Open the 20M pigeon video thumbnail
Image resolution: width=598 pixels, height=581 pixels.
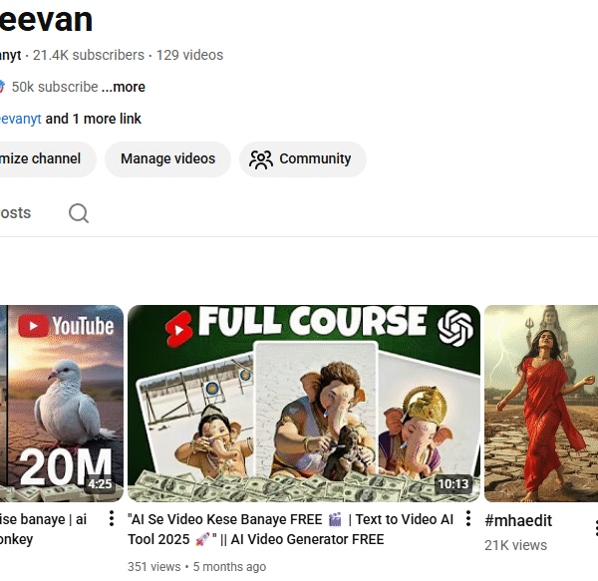tap(62, 404)
